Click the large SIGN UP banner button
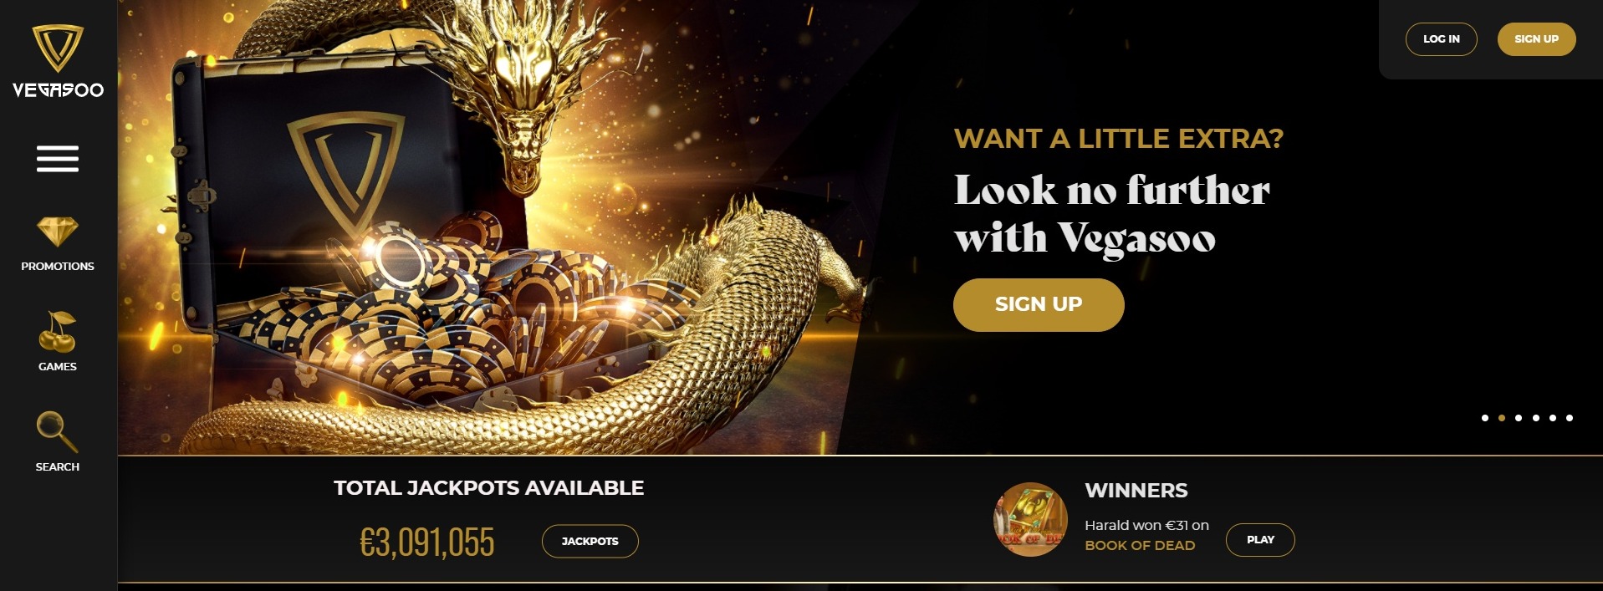Viewport: 1603px width, 591px height. click(x=1039, y=305)
